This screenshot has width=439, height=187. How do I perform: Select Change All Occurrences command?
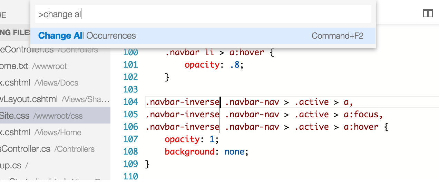[x=203, y=36]
